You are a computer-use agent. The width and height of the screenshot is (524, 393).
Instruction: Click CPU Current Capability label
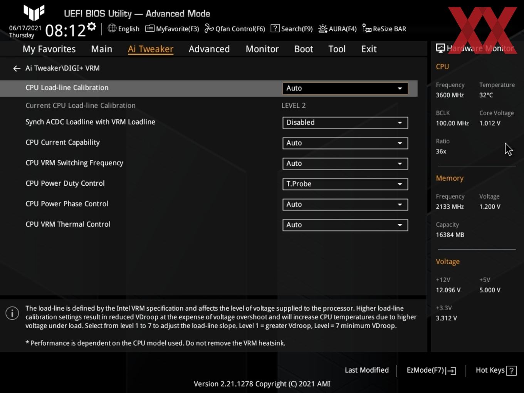[x=62, y=143]
